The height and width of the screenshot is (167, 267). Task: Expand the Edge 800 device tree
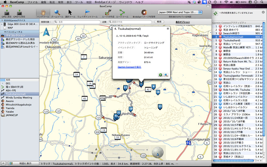(2, 24)
